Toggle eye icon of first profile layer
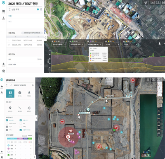This screenshot has width=165, height=159. click(52, 41)
